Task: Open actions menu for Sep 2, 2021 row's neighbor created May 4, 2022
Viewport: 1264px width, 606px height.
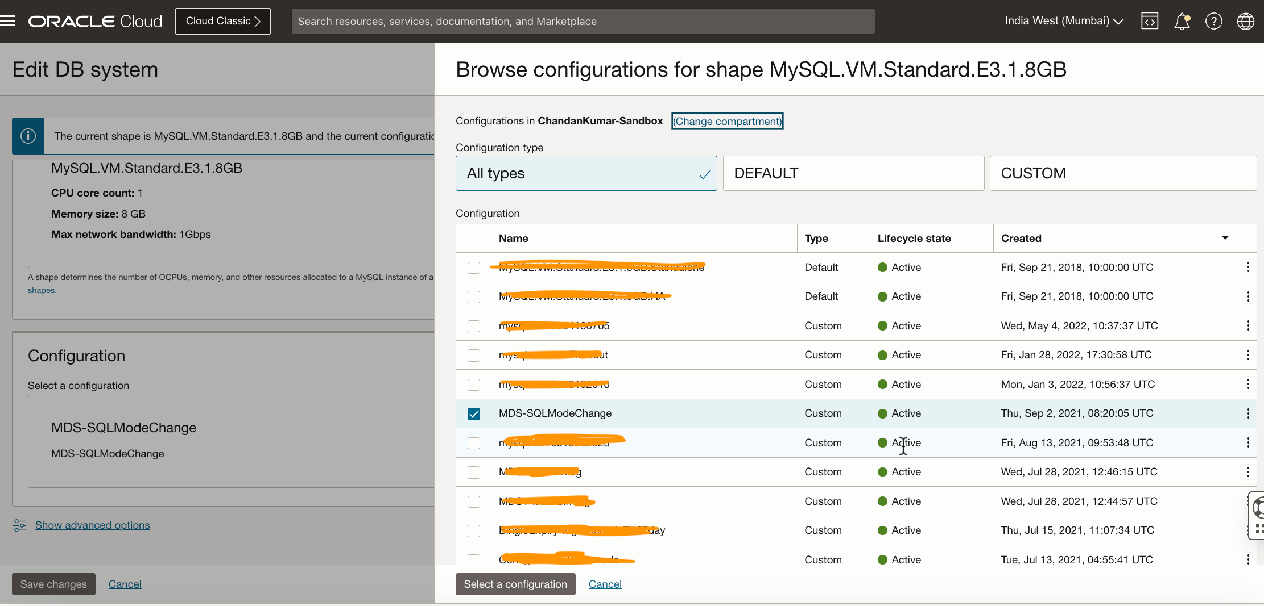Action: coord(1248,326)
